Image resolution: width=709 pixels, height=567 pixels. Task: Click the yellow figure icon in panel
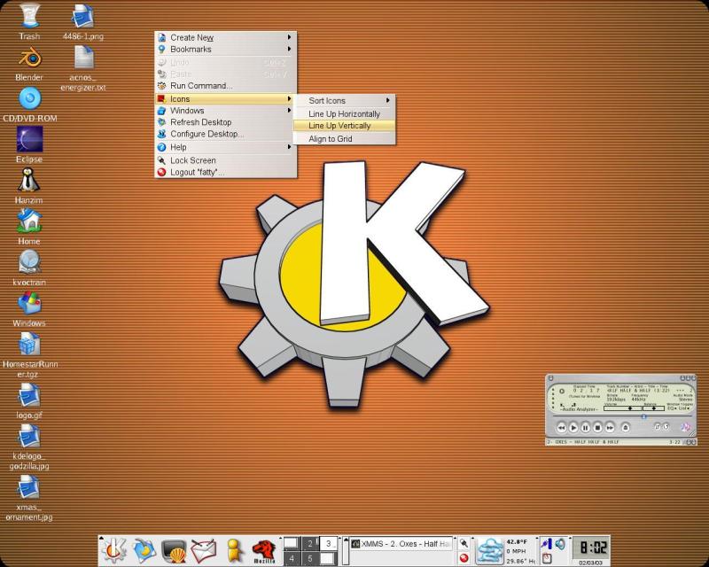pos(234,551)
